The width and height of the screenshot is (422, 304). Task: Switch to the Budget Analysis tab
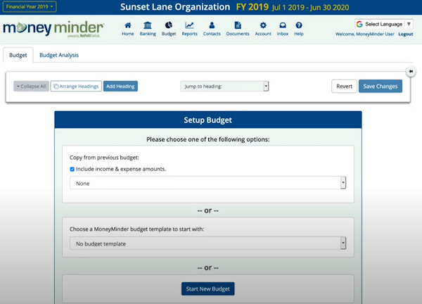coord(59,55)
